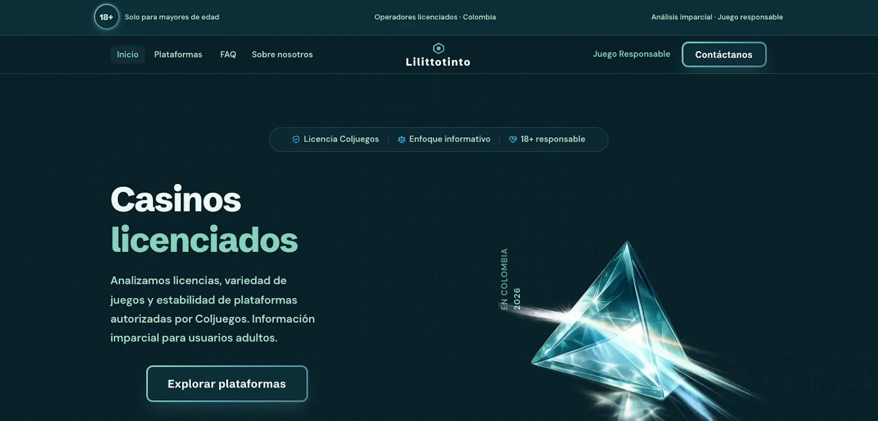Go to the Plataformas page
This screenshot has height=421, width=878.
(x=178, y=54)
